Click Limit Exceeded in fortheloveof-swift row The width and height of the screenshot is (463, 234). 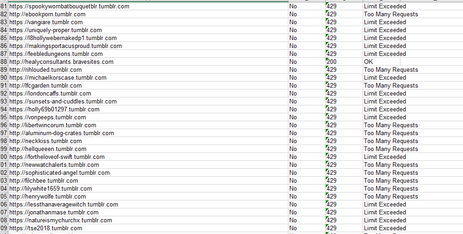pyautogui.click(x=385, y=157)
